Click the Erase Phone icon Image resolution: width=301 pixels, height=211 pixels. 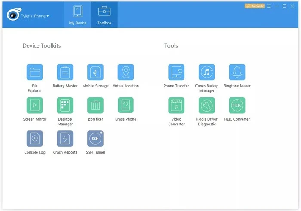pyautogui.click(x=126, y=105)
